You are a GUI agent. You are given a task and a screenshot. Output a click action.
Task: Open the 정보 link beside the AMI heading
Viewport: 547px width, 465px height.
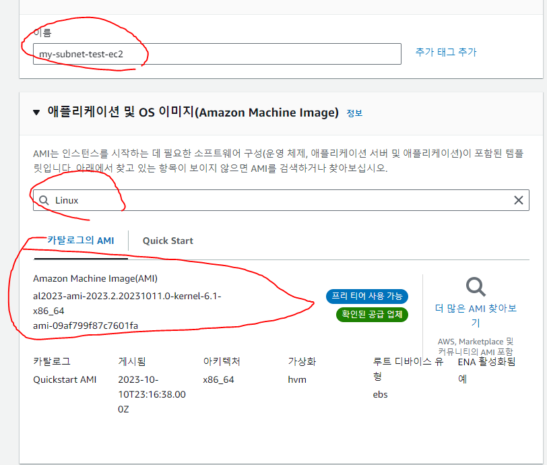coord(354,113)
